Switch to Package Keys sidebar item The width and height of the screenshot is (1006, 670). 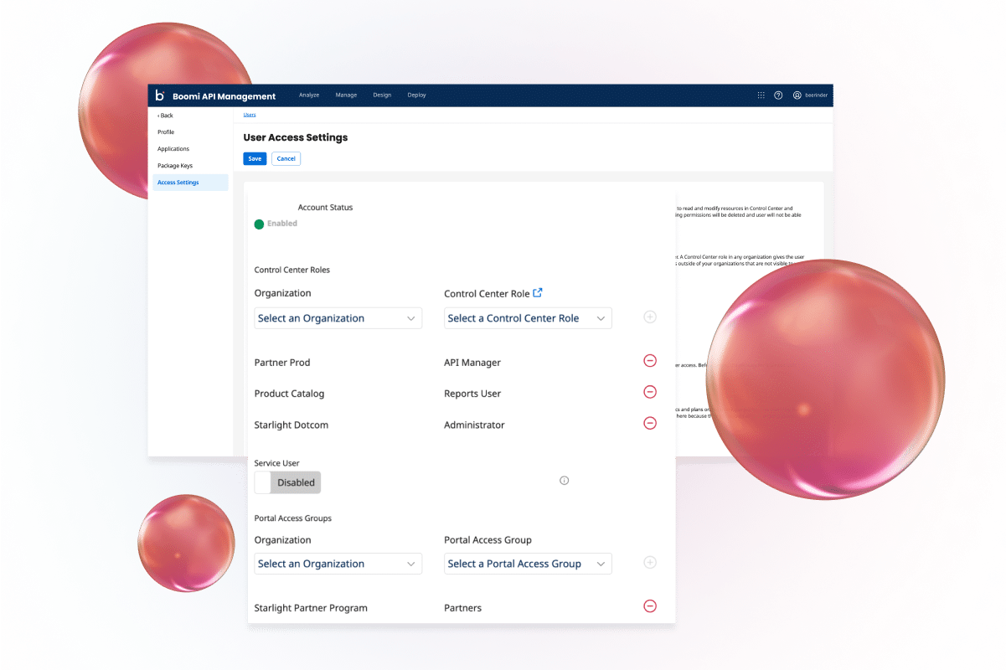(175, 166)
